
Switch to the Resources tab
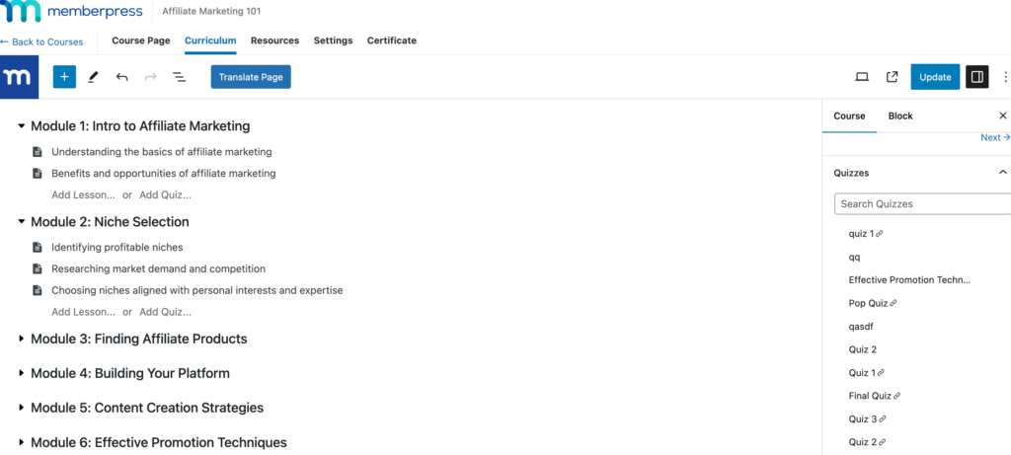click(274, 40)
